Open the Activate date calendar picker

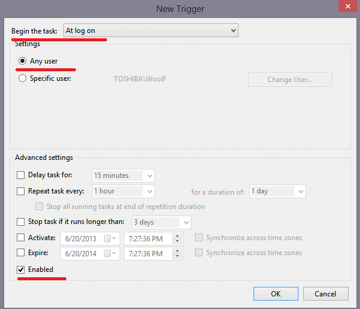pos(110,239)
